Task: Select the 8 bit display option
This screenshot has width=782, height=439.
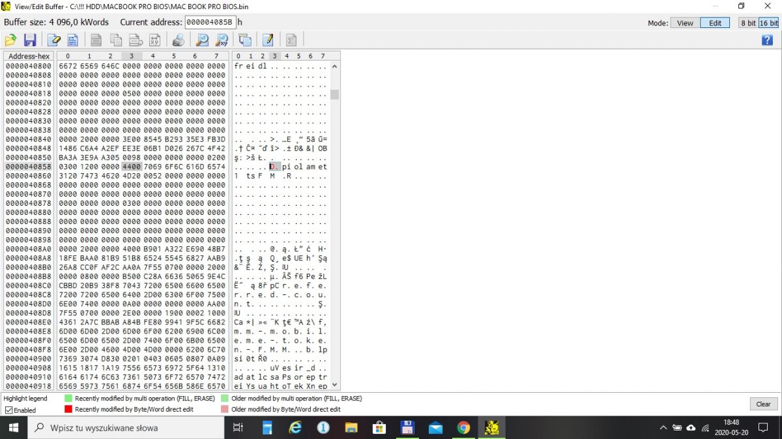Action: (747, 23)
